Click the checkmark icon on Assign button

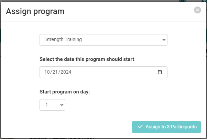click(140, 127)
